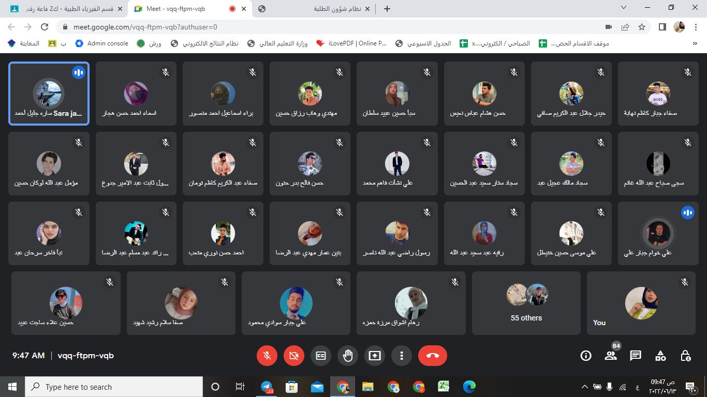Toggle the camera off button
The image size is (707, 397).
(294, 356)
